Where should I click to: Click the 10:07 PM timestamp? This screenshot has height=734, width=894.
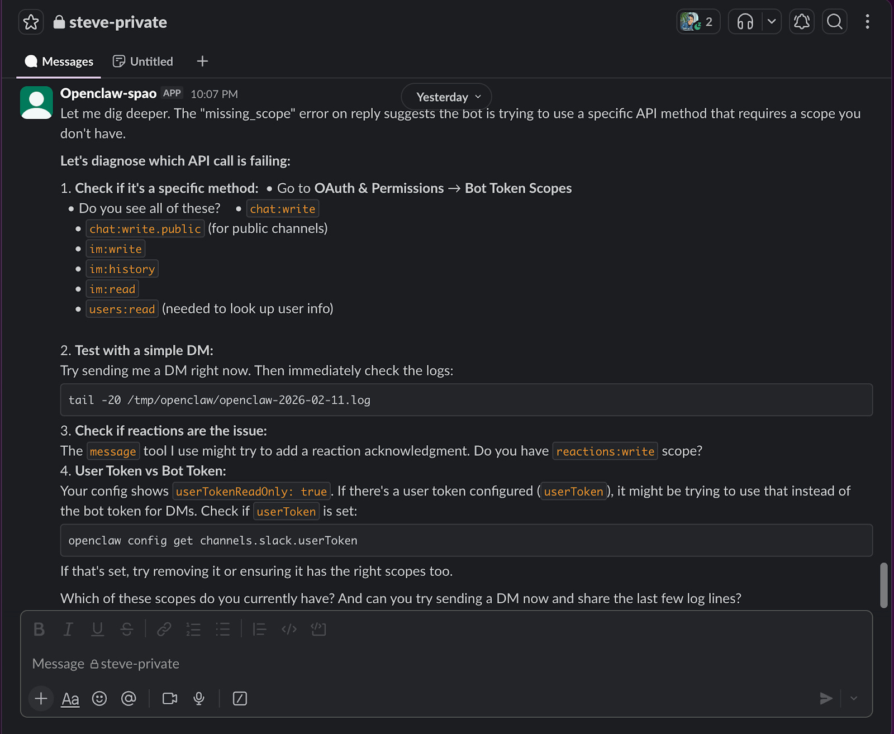[215, 94]
